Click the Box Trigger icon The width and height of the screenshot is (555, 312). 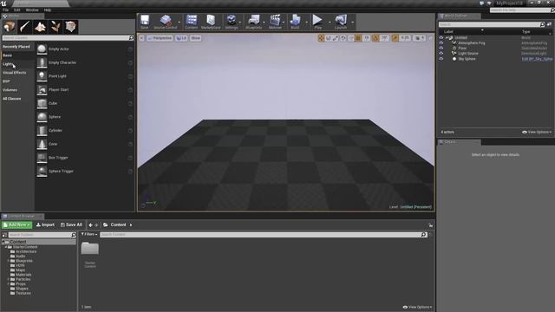tap(42, 158)
